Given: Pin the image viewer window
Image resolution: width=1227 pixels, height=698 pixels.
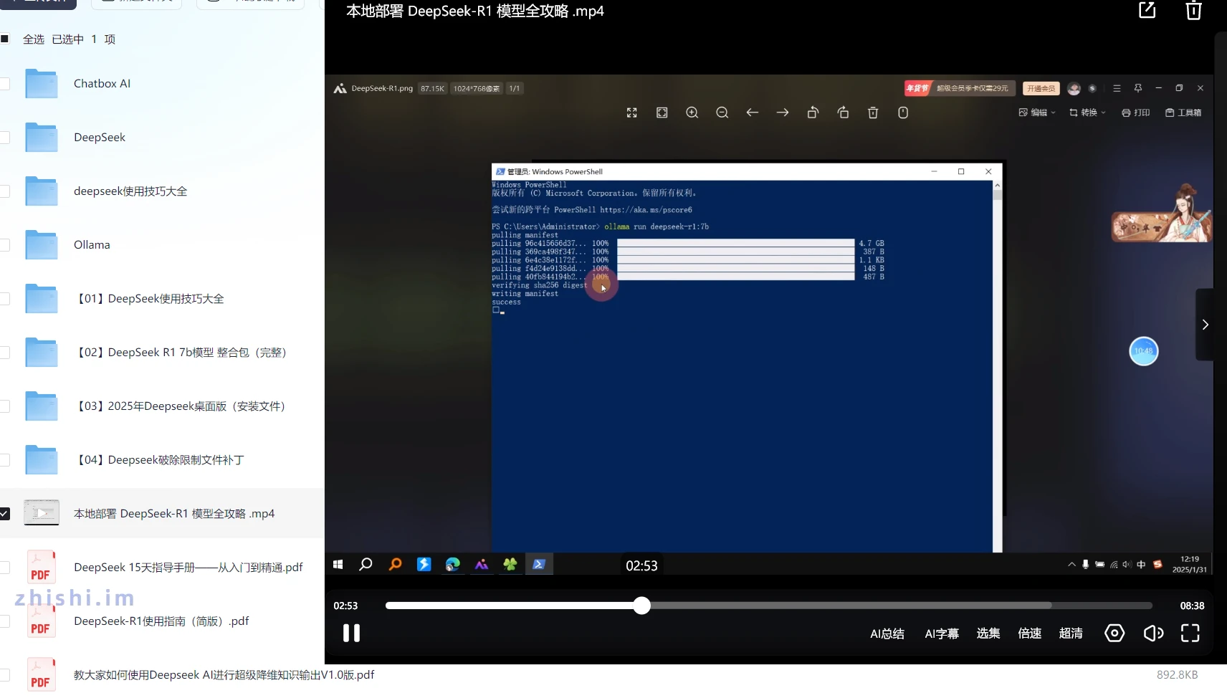Looking at the screenshot, I should coord(1138,88).
